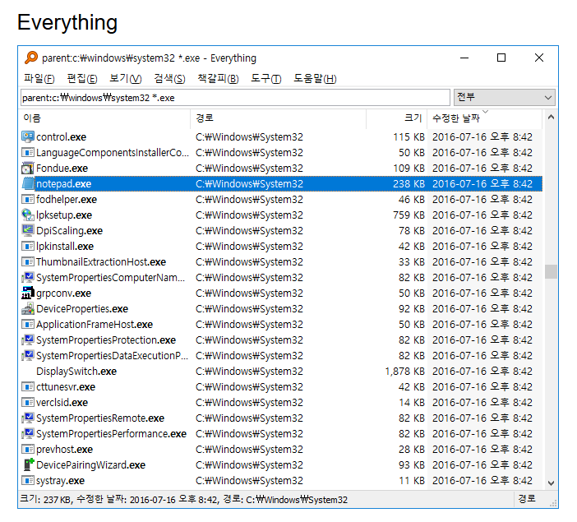Click the grpconv.exe file icon
This screenshot has height=522, width=577.
28,293
